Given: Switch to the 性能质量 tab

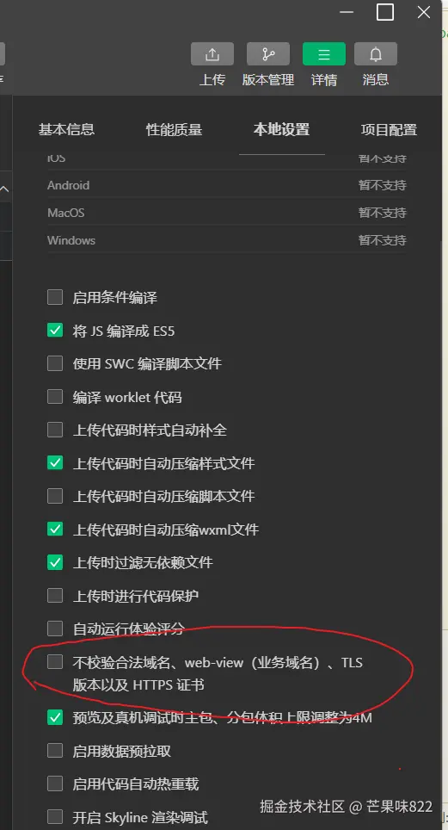Looking at the screenshot, I should coord(174,129).
